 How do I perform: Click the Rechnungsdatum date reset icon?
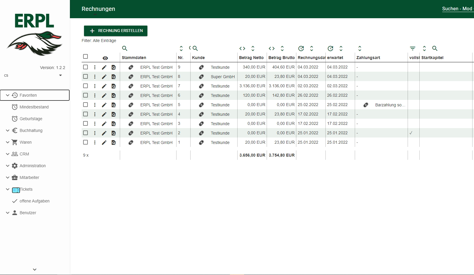point(301,48)
